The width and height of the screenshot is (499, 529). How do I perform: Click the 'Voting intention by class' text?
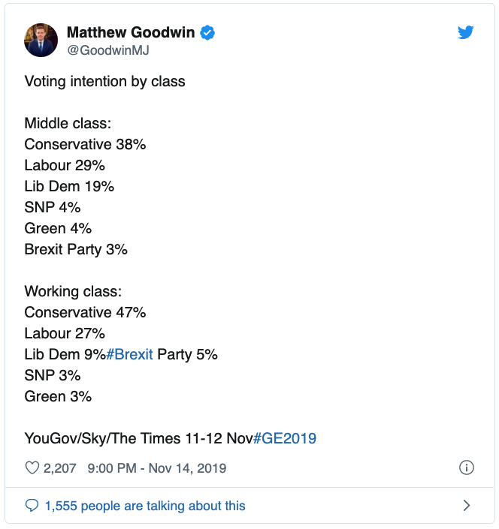pyautogui.click(x=104, y=81)
